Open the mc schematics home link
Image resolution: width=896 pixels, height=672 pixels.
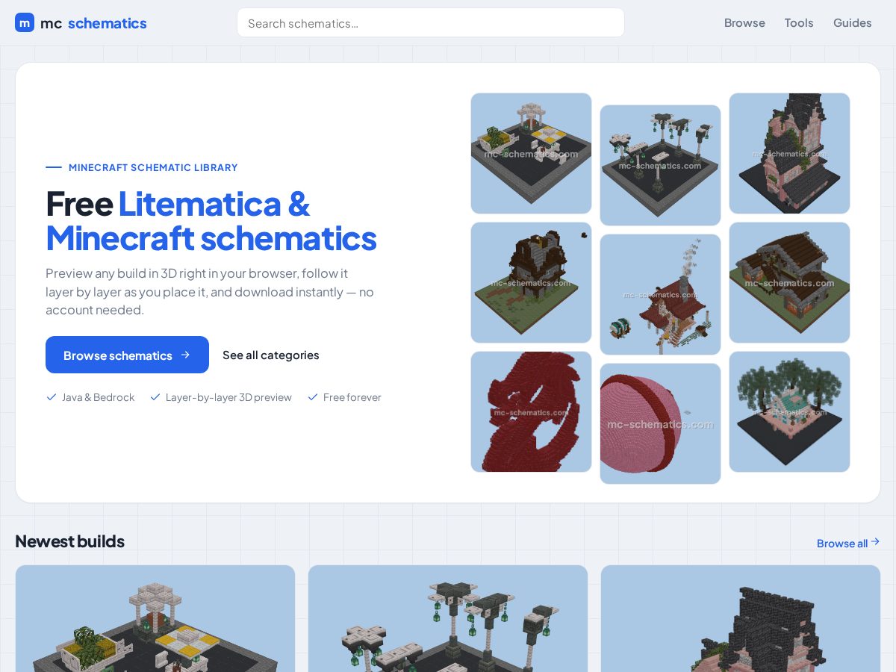point(81,22)
